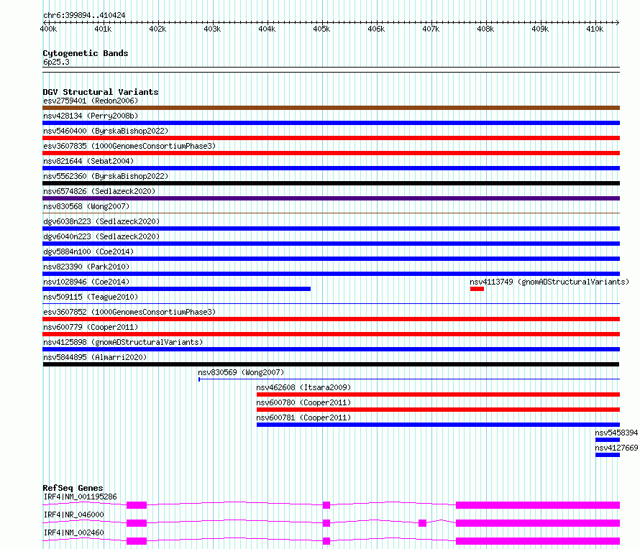
Task: Open the IRF4|NM_001195286 transcript label
Action: coord(80,497)
